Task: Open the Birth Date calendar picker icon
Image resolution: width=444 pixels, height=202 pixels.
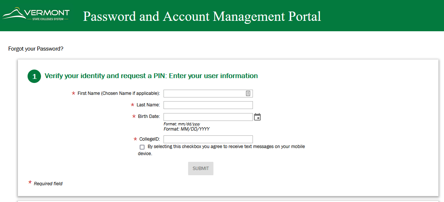Action: 257,117
